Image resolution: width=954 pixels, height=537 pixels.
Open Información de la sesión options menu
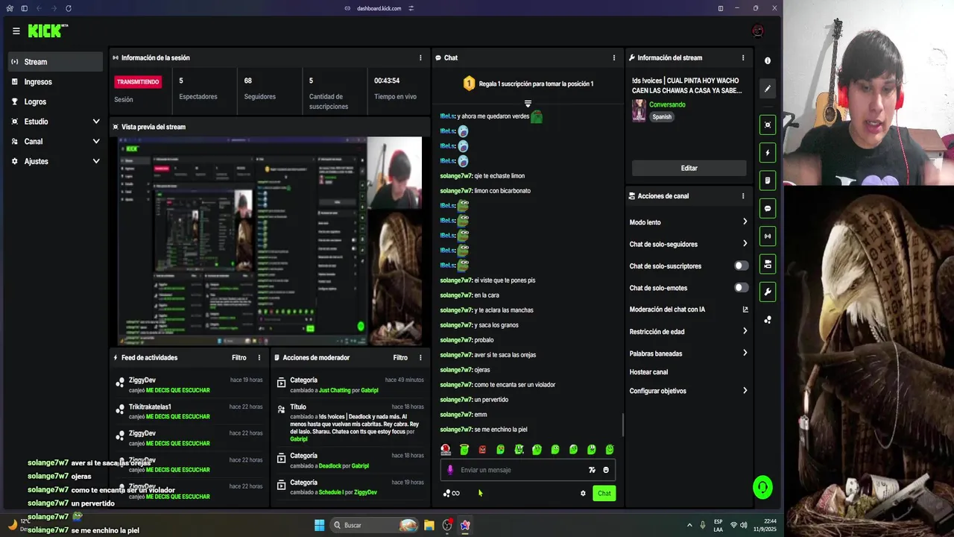(x=420, y=57)
